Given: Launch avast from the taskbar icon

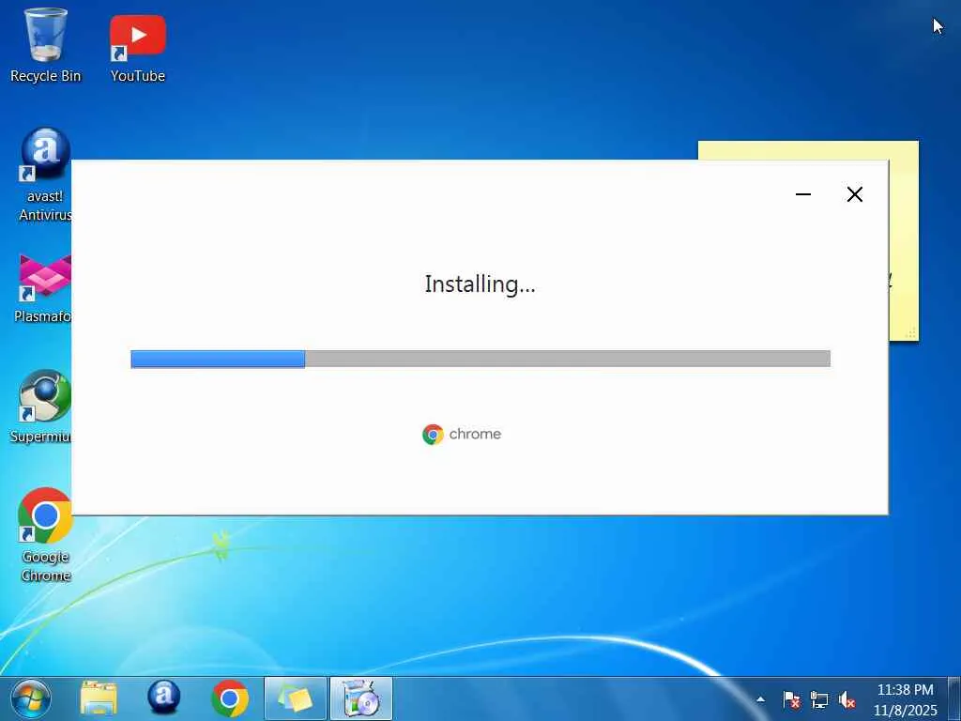Looking at the screenshot, I should point(163,698).
